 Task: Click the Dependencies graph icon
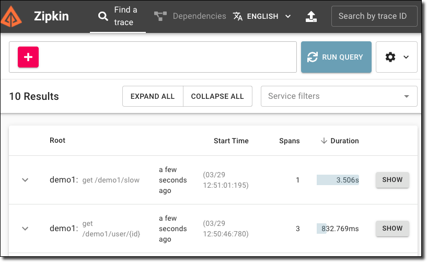tap(160, 16)
